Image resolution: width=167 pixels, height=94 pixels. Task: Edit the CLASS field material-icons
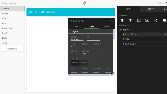pyautogui.click(x=77, y=40)
